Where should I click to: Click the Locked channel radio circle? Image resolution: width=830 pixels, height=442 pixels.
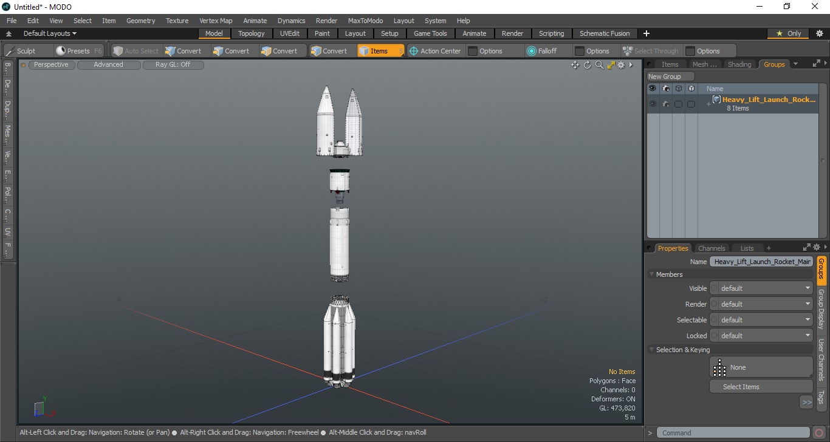(x=714, y=336)
